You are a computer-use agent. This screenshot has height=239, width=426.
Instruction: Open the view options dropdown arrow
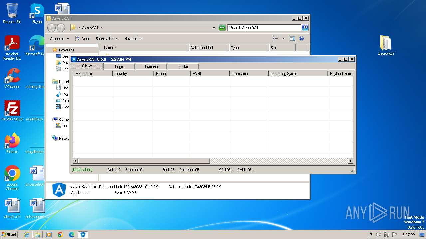tap(283, 39)
